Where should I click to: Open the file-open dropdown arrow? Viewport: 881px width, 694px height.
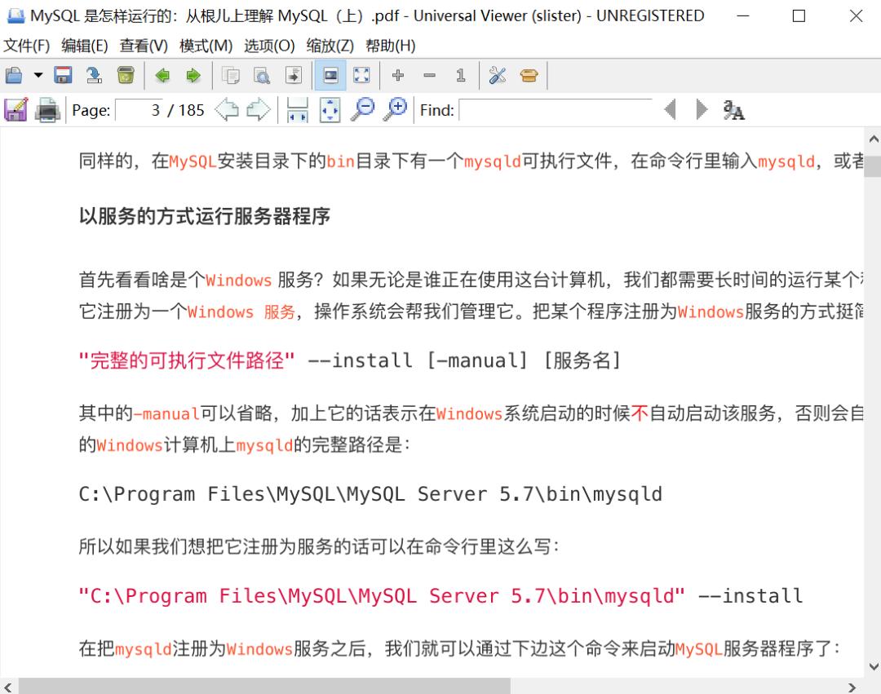36,75
